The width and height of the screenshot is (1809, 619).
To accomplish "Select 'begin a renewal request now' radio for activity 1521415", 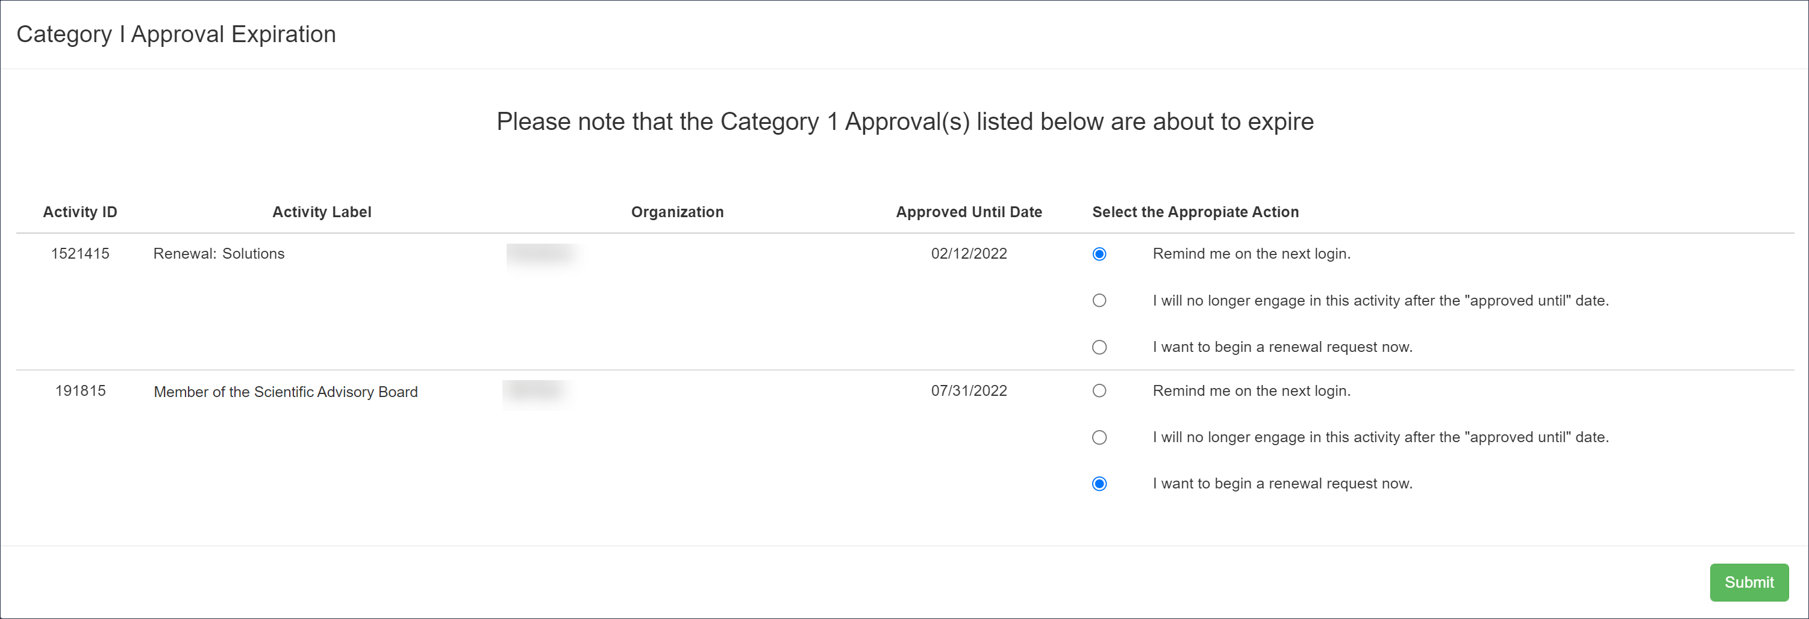I will tap(1099, 347).
